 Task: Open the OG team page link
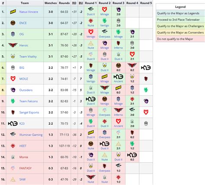click(22, 34)
